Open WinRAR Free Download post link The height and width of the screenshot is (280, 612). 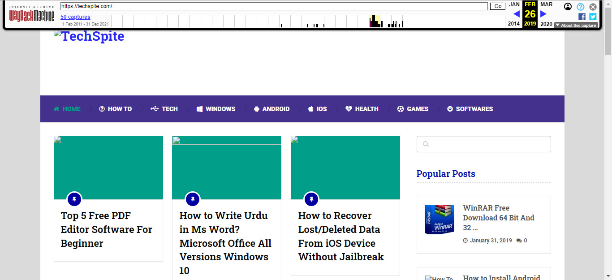click(x=498, y=218)
